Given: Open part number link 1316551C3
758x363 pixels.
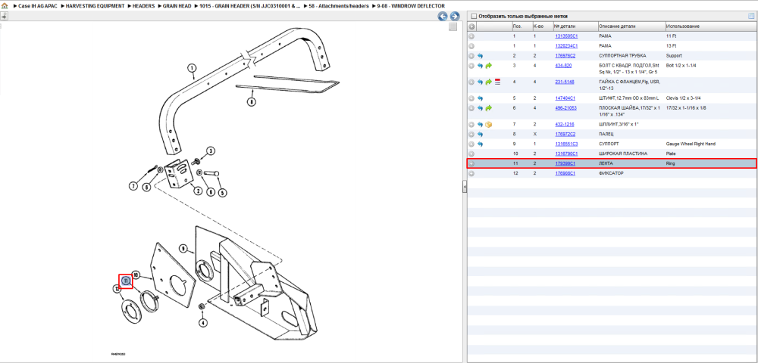Looking at the screenshot, I should [566, 144].
